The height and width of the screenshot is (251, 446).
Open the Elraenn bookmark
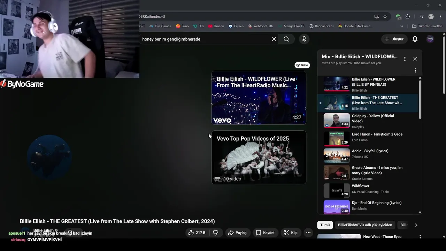[216, 26]
